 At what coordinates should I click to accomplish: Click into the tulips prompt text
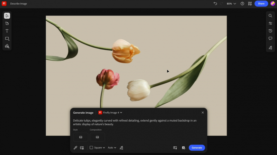click(x=135, y=122)
